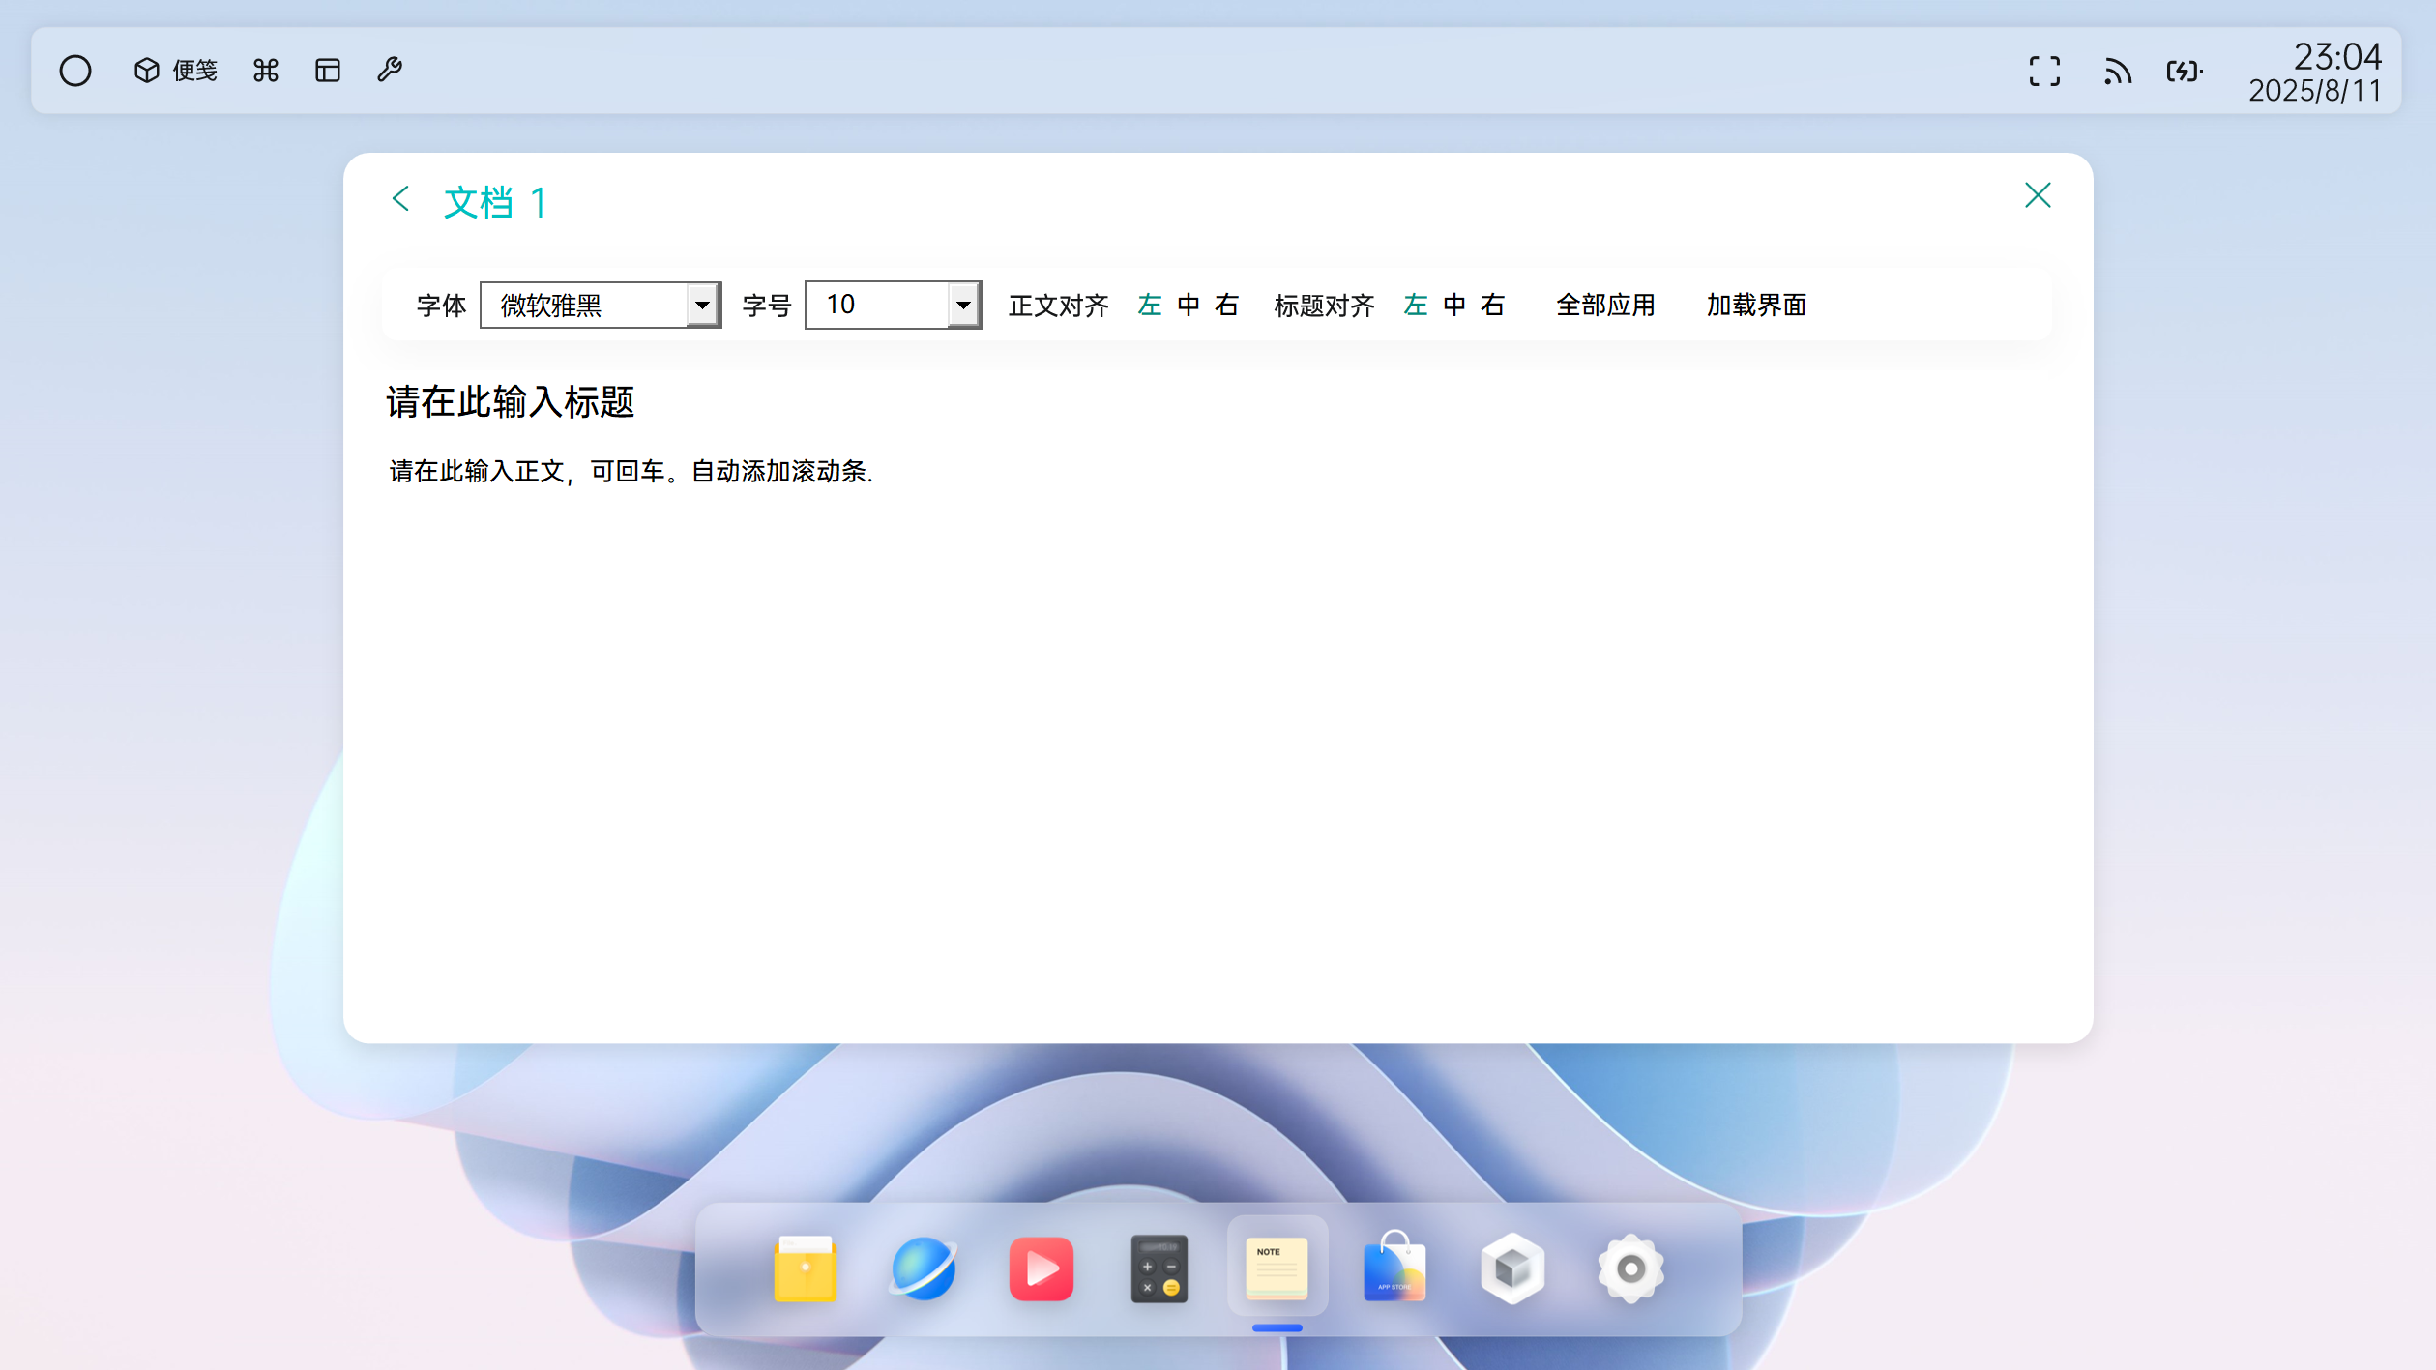This screenshot has width=2436, height=1370.
Task: Click the layout panel icon in the top bar
Action: [x=328, y=69]
